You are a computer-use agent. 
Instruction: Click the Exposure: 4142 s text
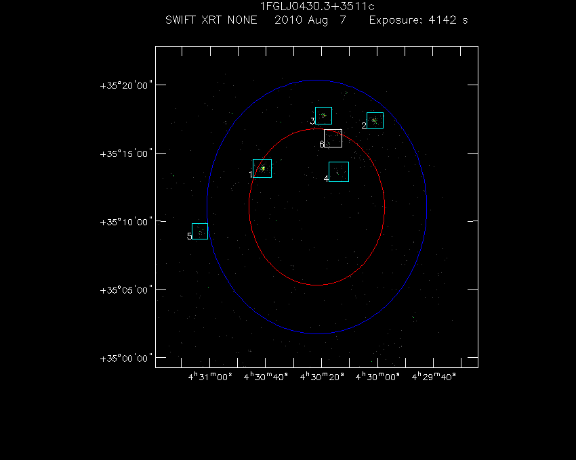[x=418, y=20]
